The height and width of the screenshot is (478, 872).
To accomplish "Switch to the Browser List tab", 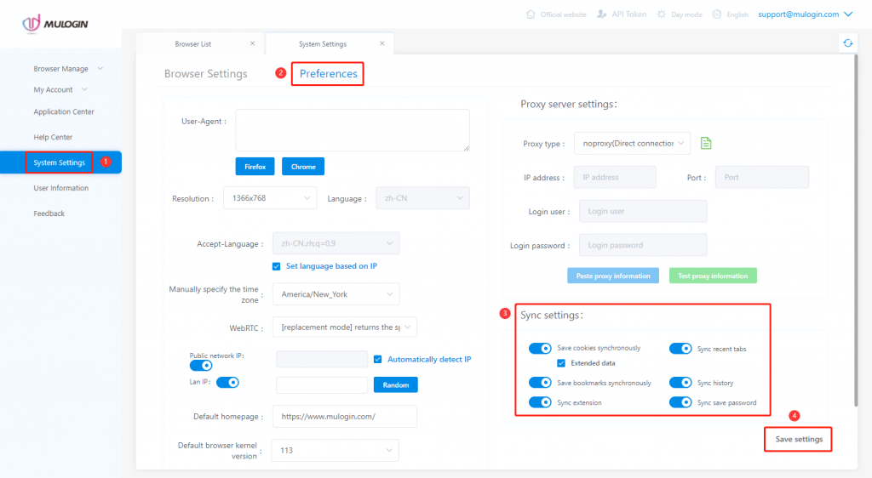I will coord(193,44).
